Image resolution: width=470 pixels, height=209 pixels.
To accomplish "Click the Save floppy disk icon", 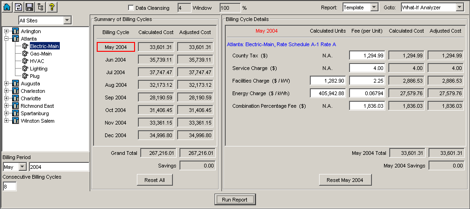I will coord(29,7).
